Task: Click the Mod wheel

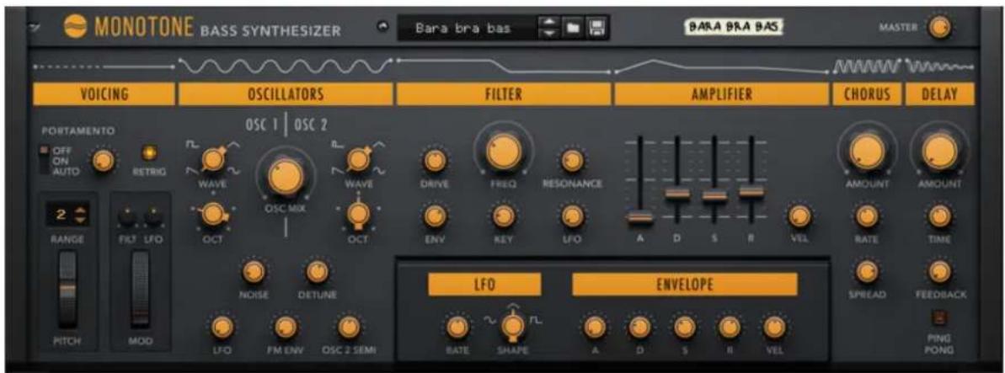Action: tap(140, 290)
